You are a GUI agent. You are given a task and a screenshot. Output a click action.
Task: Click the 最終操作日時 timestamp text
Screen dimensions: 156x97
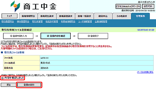138,11
